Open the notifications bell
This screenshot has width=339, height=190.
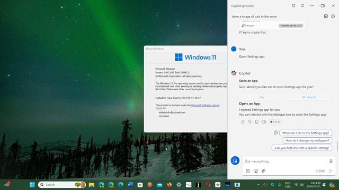(x=324, y=185)
